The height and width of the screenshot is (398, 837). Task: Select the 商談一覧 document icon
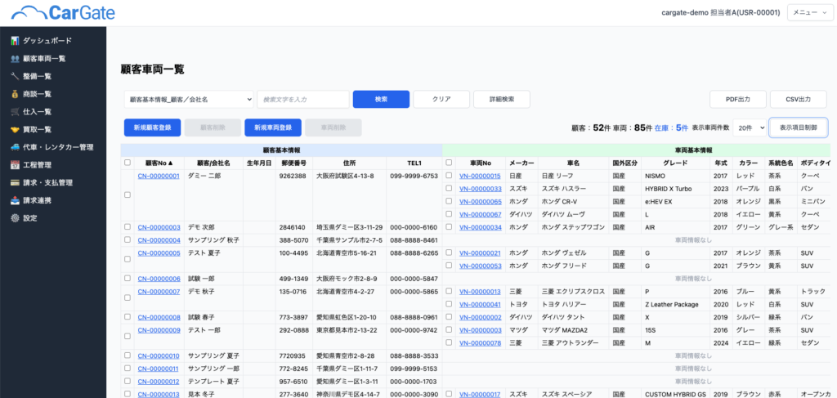(15, 94)
